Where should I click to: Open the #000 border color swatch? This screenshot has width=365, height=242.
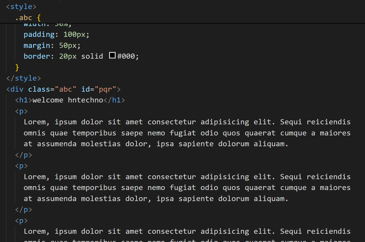112,55
